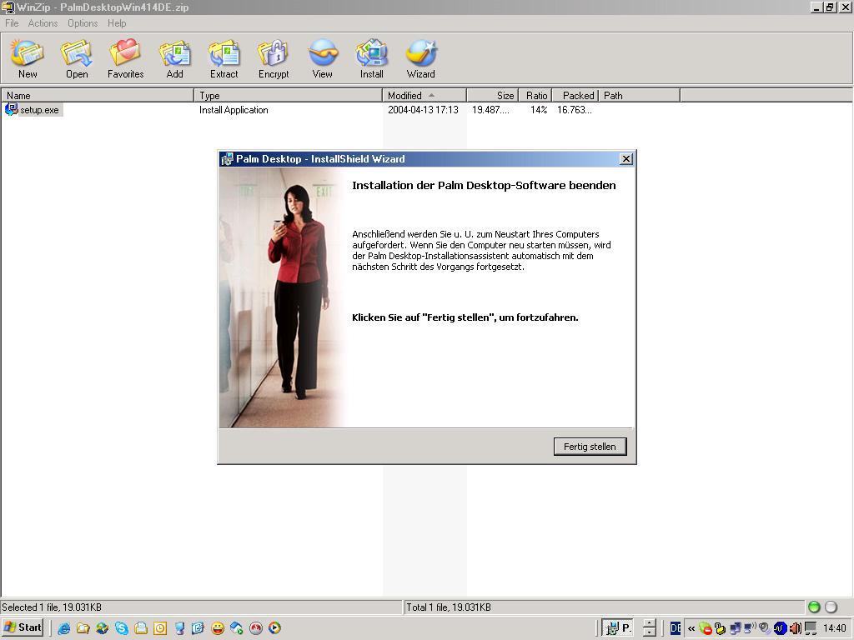Click the blue octagon tray icon

click(x=780, y=628)
